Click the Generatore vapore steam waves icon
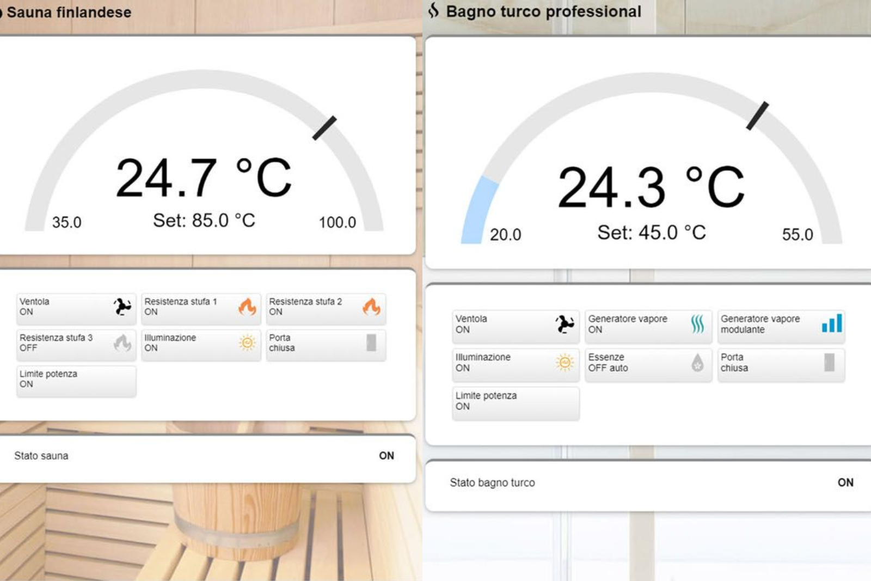Image resolution: width=871 pixels, height=581 pixels. tap(697, 324)
